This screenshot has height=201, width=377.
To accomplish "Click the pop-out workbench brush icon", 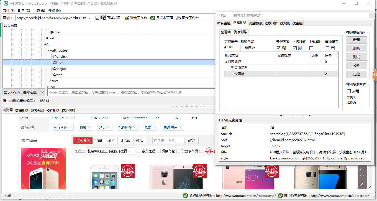I will click(127, 18).
